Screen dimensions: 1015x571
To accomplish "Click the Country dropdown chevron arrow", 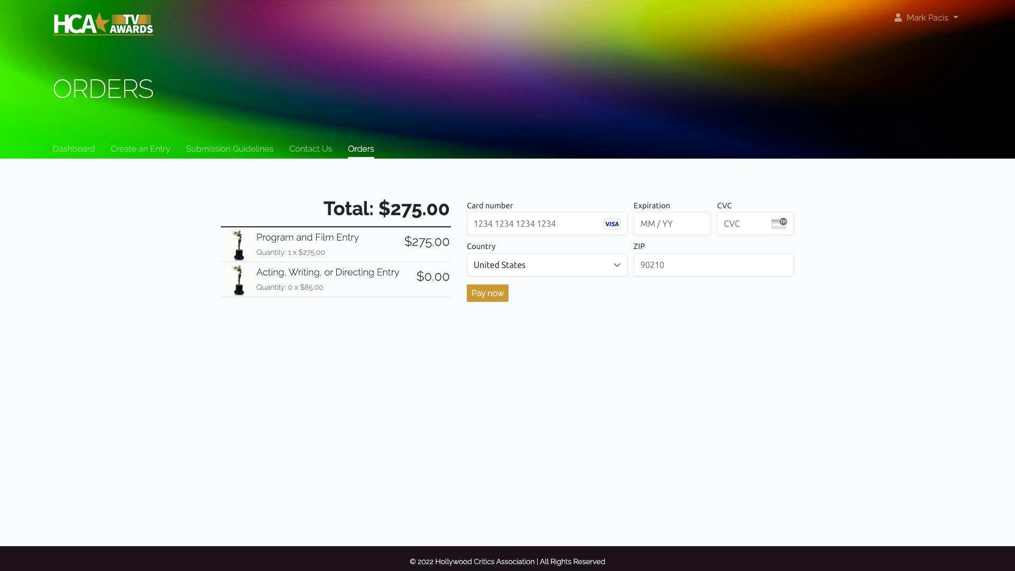I will [616, 265].
